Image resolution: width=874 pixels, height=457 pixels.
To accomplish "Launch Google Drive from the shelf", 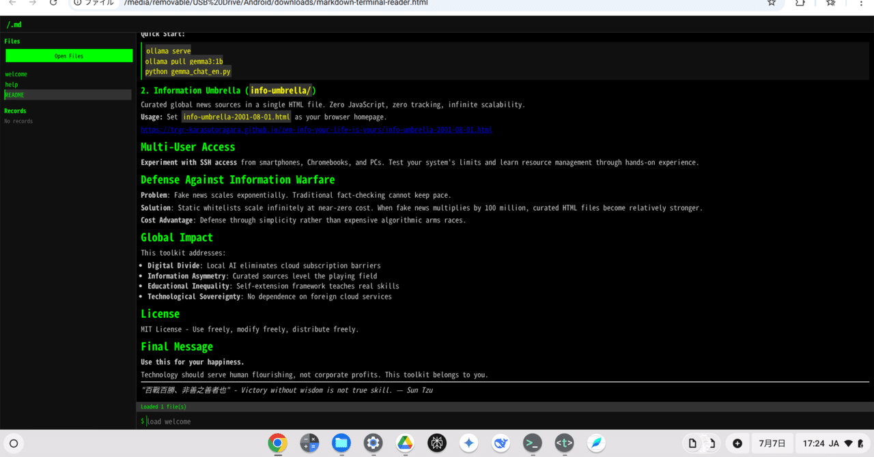I will (x=405, y=443).
